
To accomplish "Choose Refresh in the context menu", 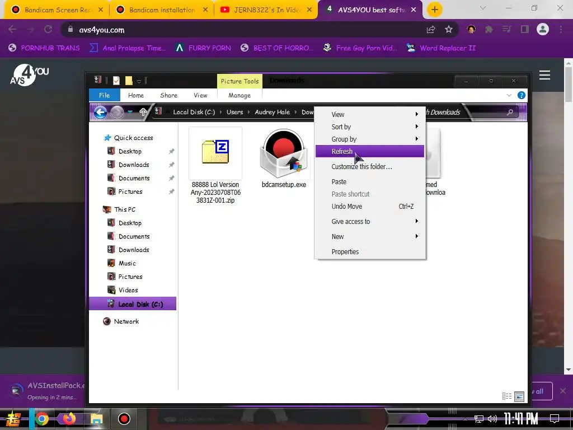I will click(369, 151).
